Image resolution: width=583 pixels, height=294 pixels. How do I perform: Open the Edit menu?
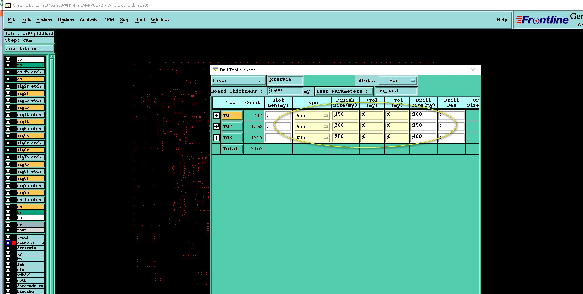[x=26, y=20]
